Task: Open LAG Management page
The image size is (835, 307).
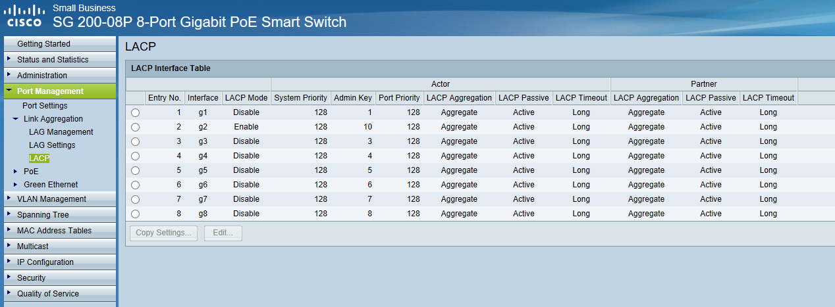Action: pos(61,132)
